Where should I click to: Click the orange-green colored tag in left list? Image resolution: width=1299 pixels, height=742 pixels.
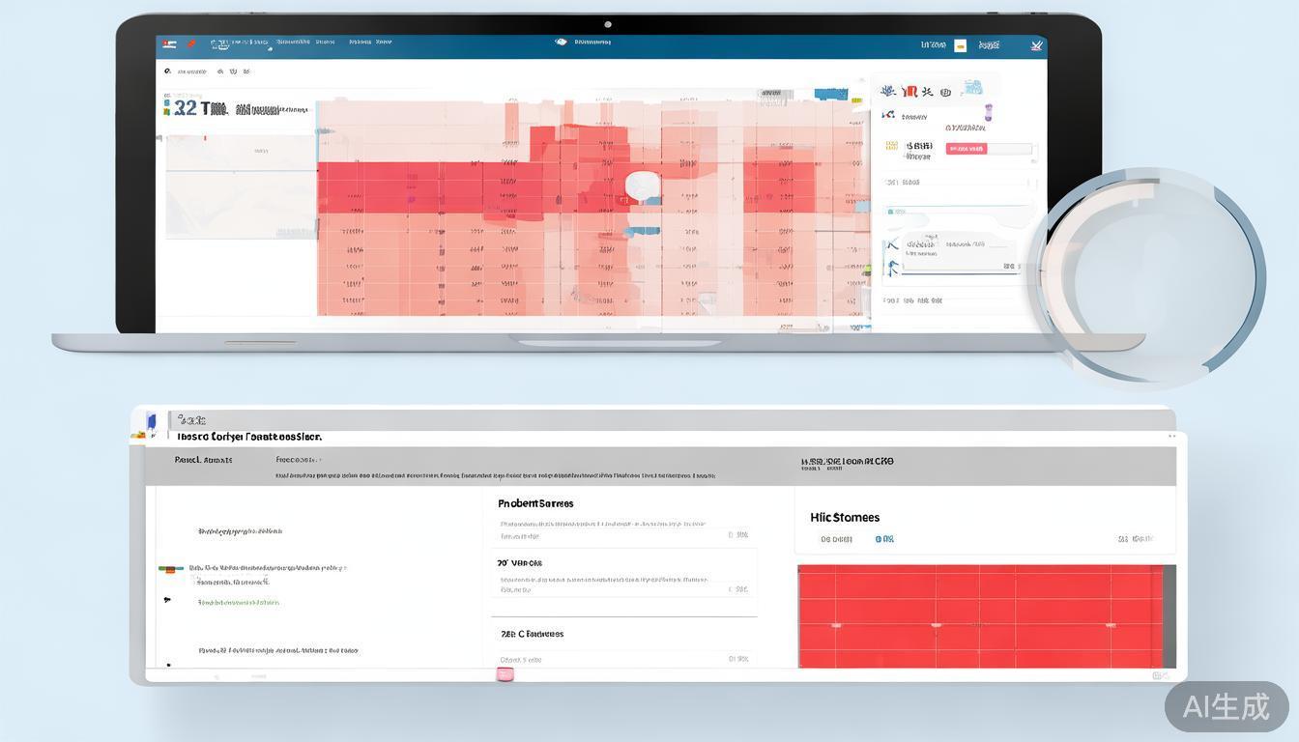click(170, 568)
